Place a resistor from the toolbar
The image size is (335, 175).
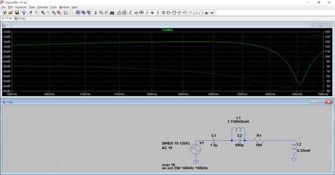[x=147, y=13]
